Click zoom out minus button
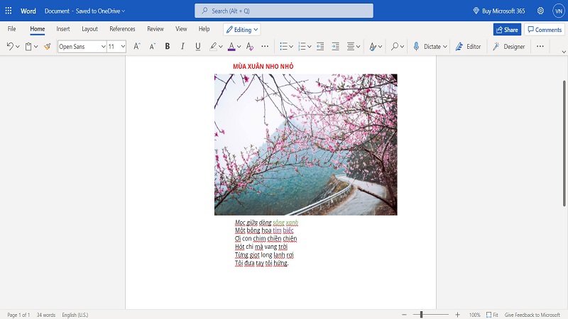The image size is (568, 319). (x=404, y=315)
